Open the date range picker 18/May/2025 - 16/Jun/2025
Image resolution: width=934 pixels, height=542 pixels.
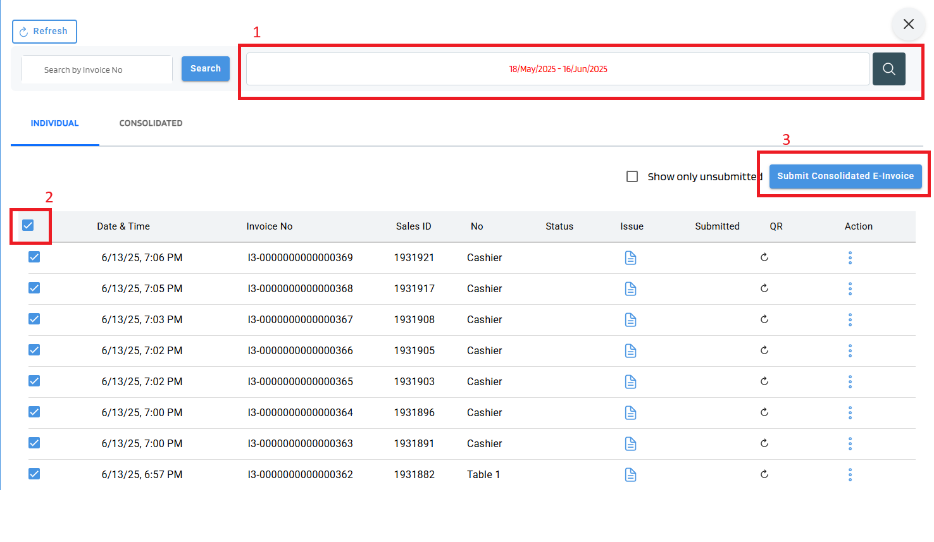[x=557, y=69]
